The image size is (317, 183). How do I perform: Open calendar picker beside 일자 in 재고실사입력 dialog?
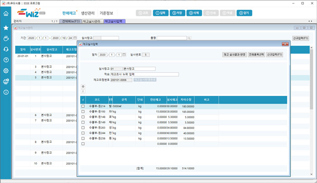point(124,55)
